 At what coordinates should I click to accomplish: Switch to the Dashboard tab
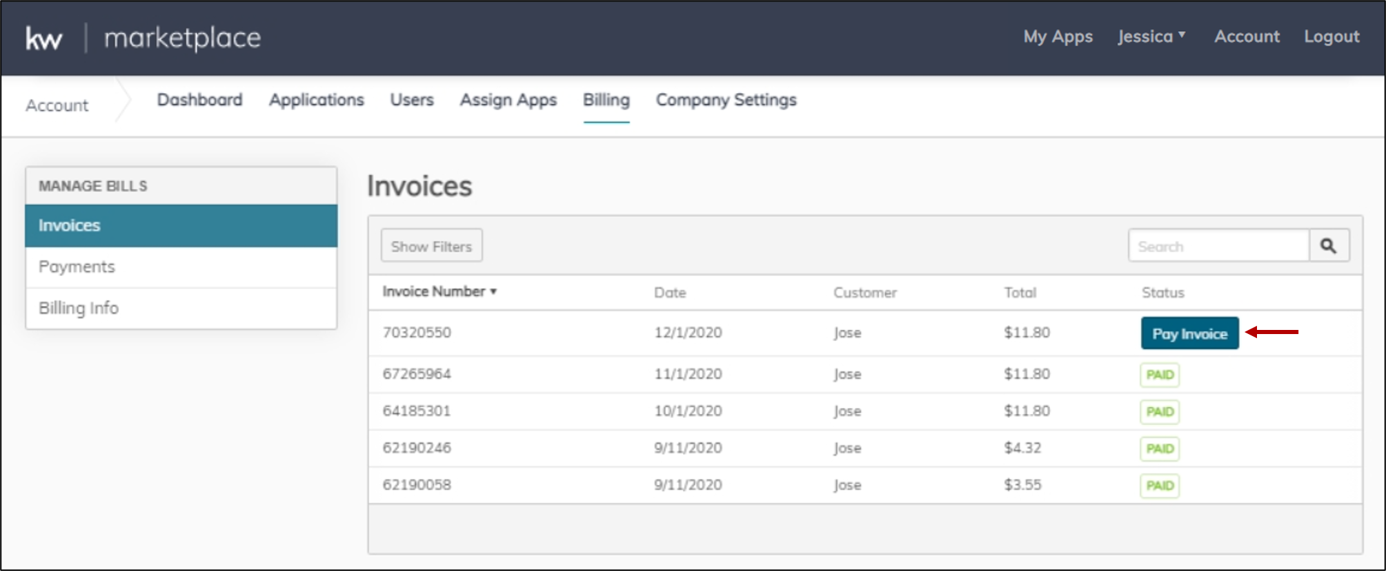(200, 100)
